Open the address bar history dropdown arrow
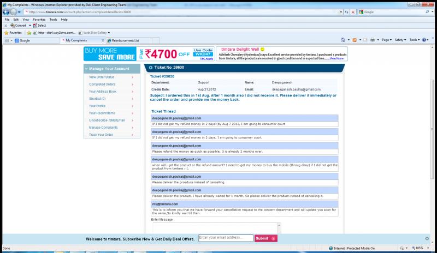Viewport: 437px width, 253px height. click(340, 12)
